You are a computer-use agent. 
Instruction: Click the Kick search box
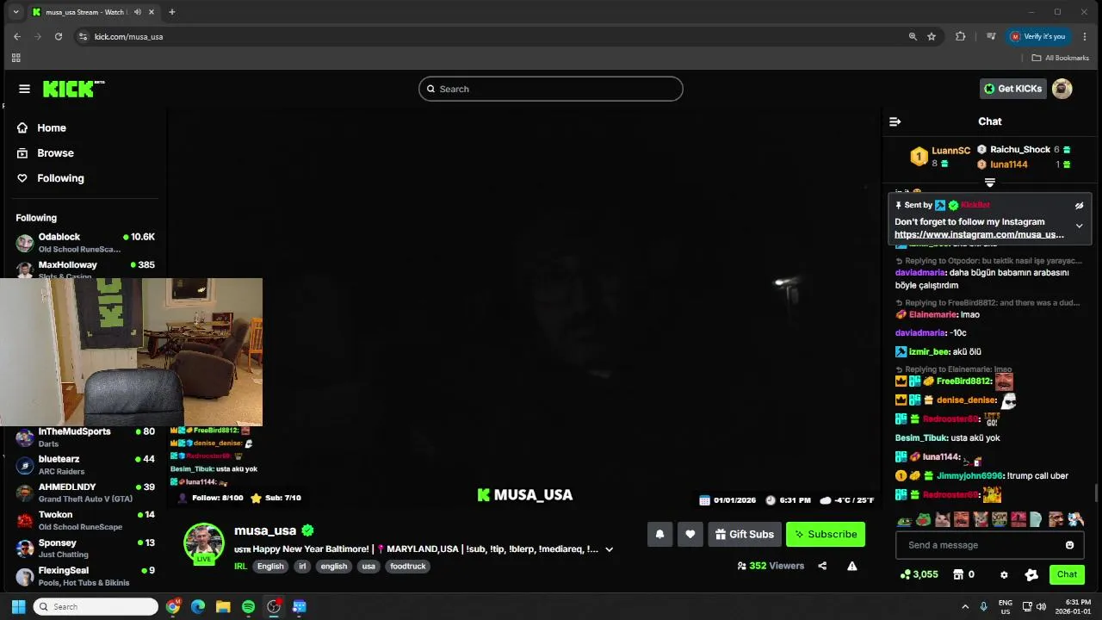[551, 89]
